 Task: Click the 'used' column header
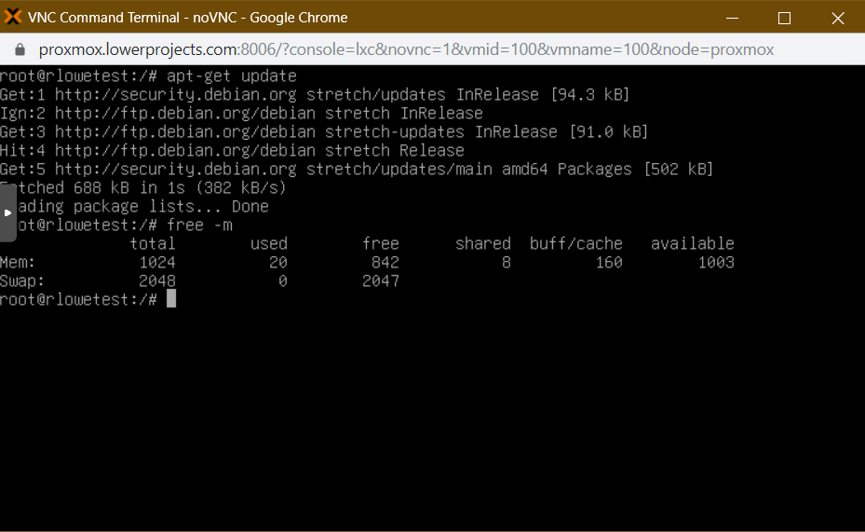269,243
